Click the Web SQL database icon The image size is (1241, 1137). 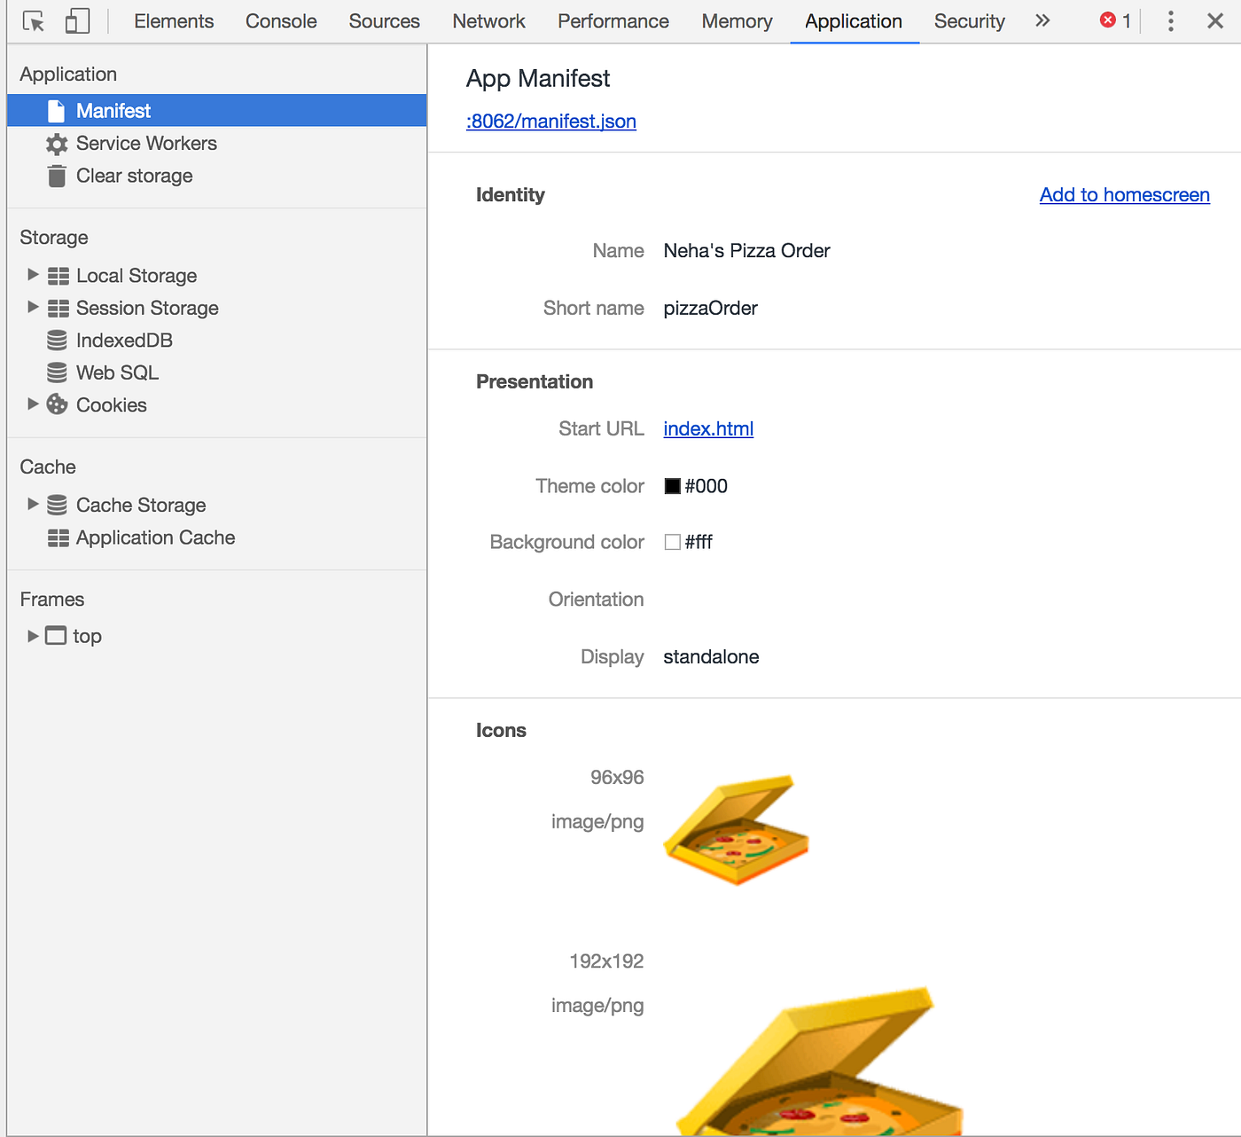tap(57, 372)
